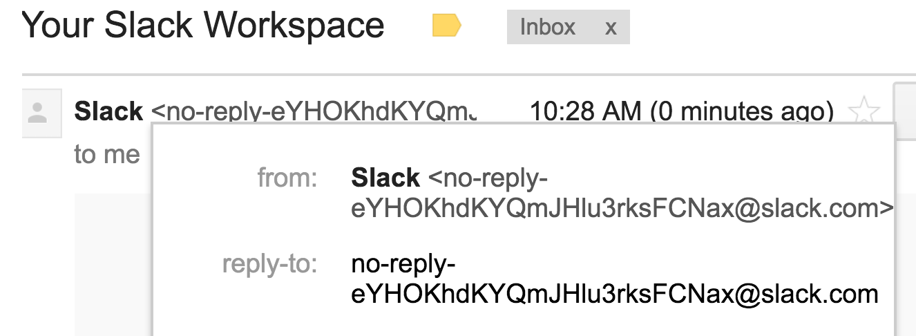Image resolution: width=916 pixels, height=336 pixels.
Task: Click the truncated sender address in message header
Action: [x=314, y=111]
